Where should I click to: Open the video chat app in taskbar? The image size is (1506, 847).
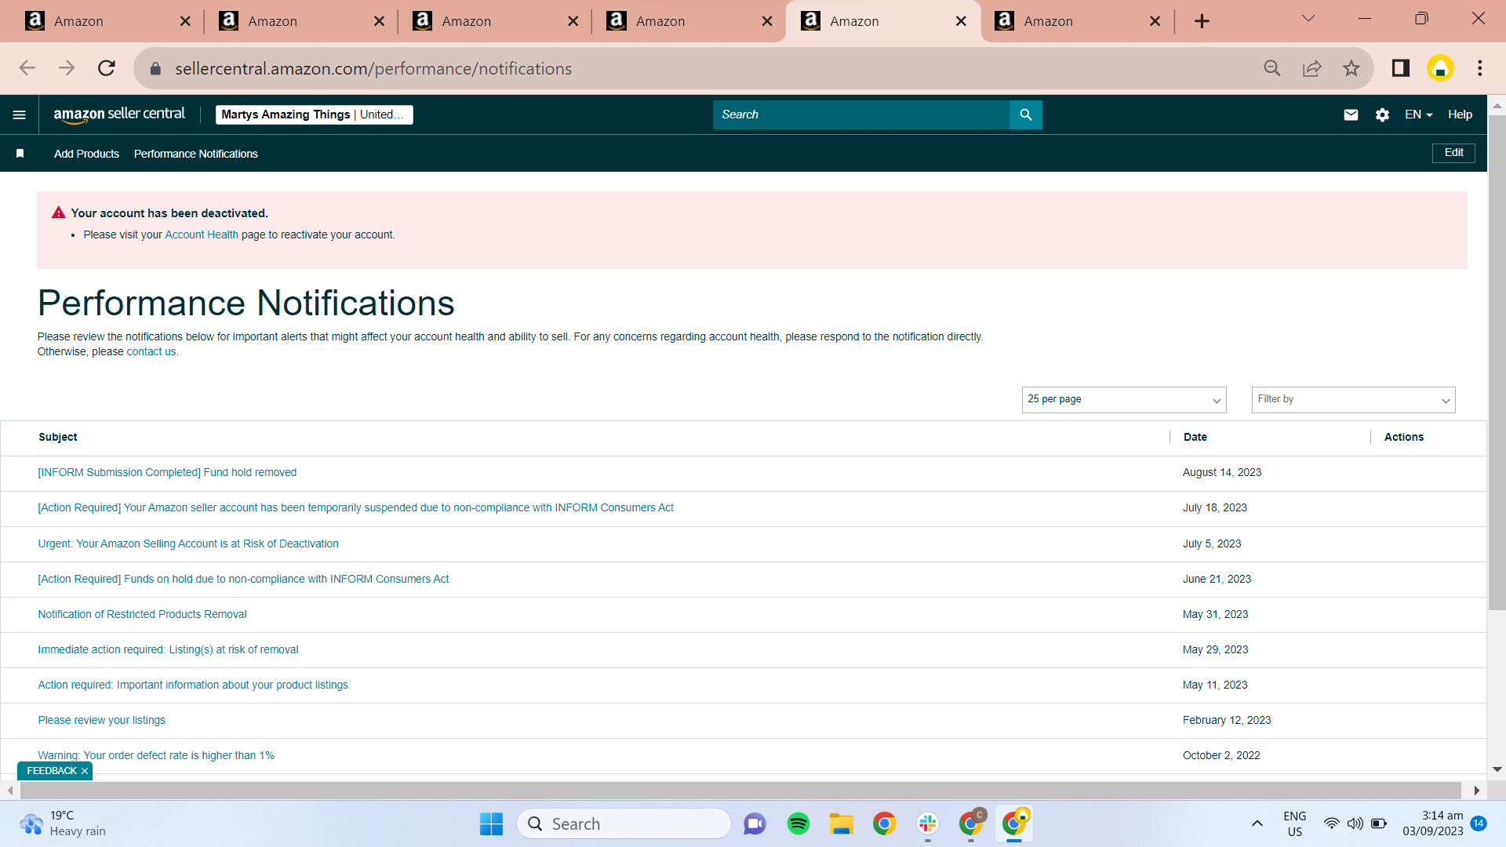pyautogui.click(x=755, y=823)
